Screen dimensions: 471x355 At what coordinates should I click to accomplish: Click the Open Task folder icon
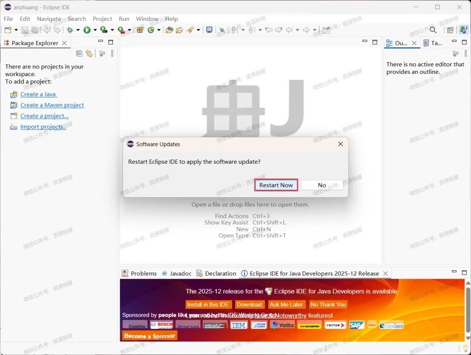[179, 30]
